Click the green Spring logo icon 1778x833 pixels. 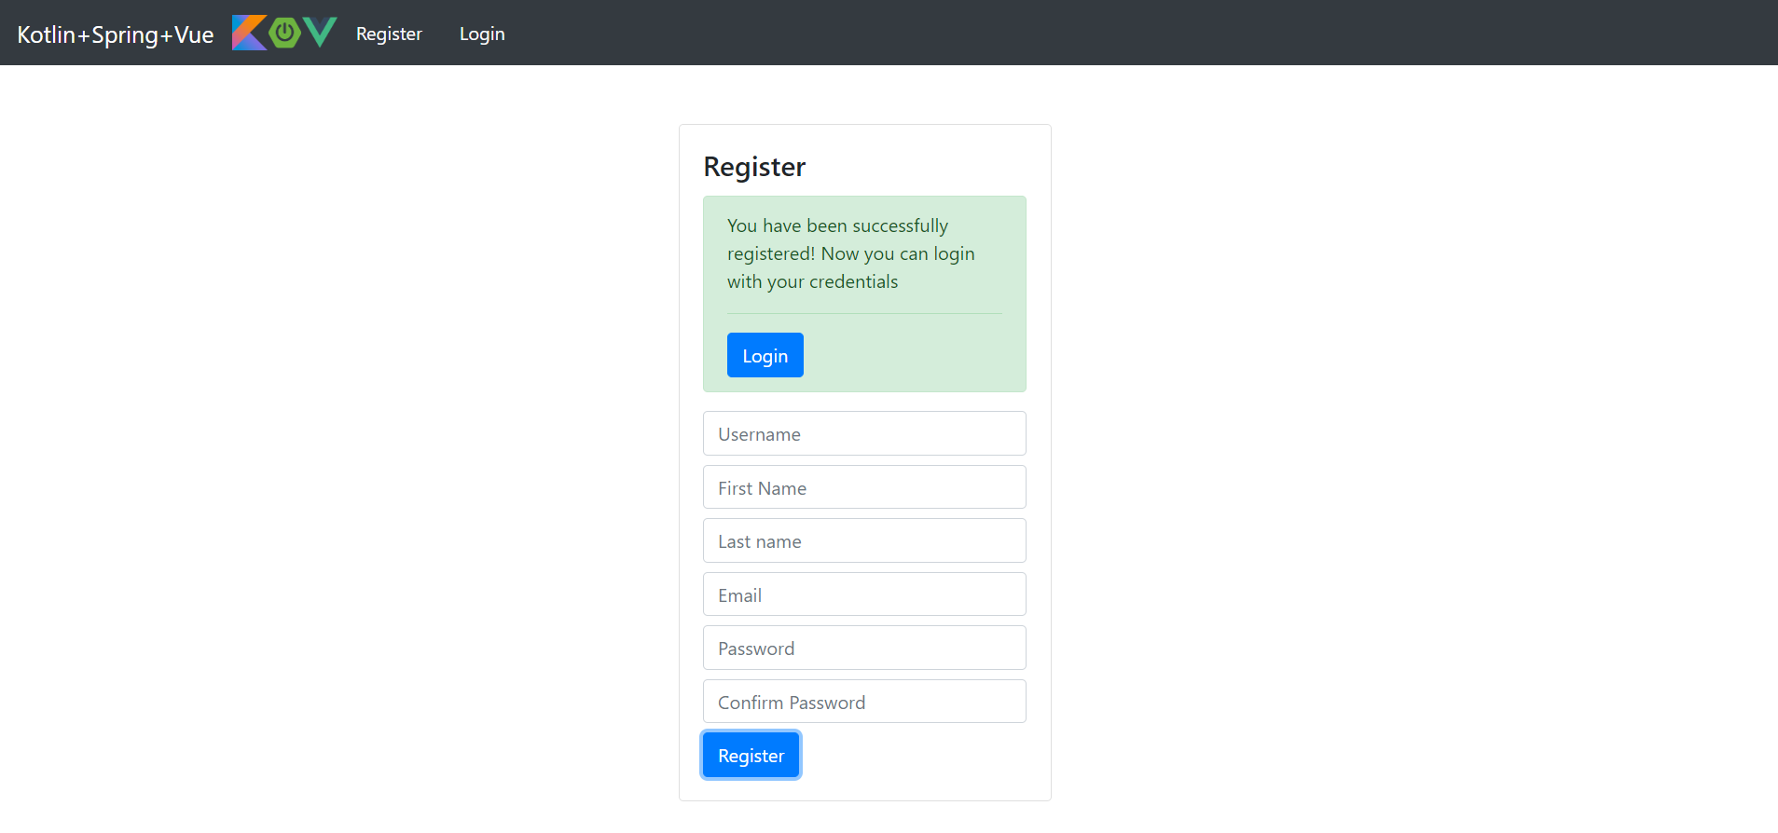coord(284,33)
